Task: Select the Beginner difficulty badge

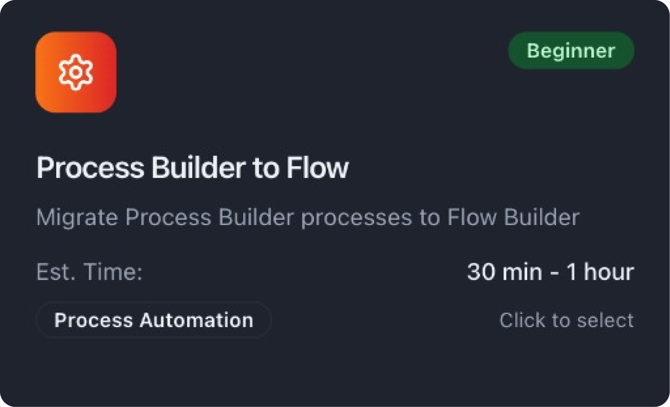Action: tap(571, 51)
